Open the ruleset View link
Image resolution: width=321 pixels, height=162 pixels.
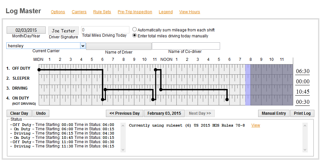[x=256, y=125]
